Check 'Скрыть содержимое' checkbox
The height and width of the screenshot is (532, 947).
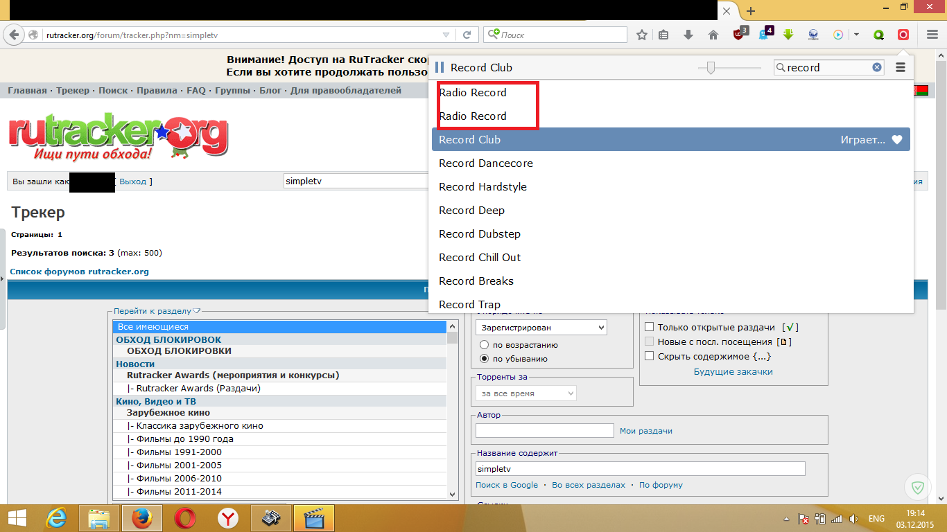(650, 356)
